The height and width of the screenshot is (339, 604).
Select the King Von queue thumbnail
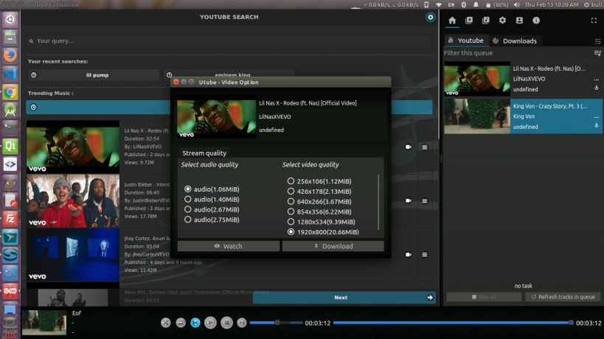point(477,116)
